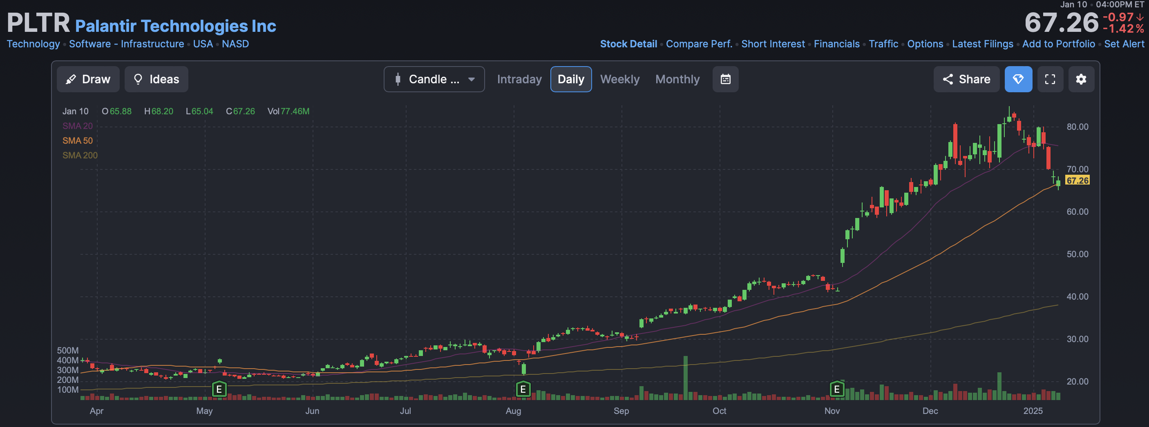Click the -1.42% change figure
Viewport: 1149px width, 427px height.
(1123, 29)
